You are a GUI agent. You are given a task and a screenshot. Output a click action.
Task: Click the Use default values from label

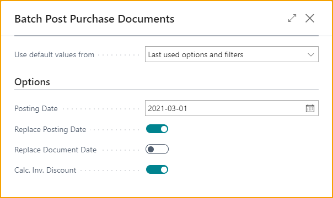tap(55, 54)
